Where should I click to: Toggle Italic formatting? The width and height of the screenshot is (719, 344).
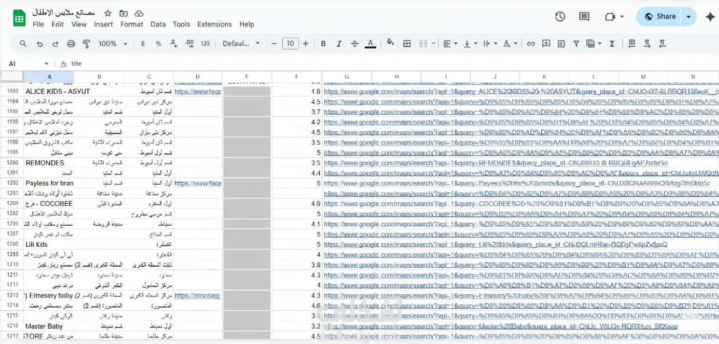click(x=339, y=43)
